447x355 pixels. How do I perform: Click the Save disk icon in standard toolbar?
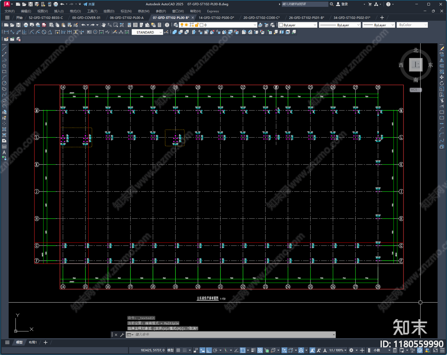18,25
